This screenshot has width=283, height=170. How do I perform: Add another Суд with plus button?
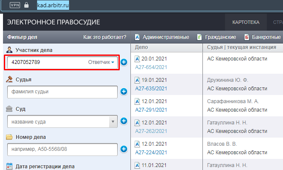click(124, 121)
